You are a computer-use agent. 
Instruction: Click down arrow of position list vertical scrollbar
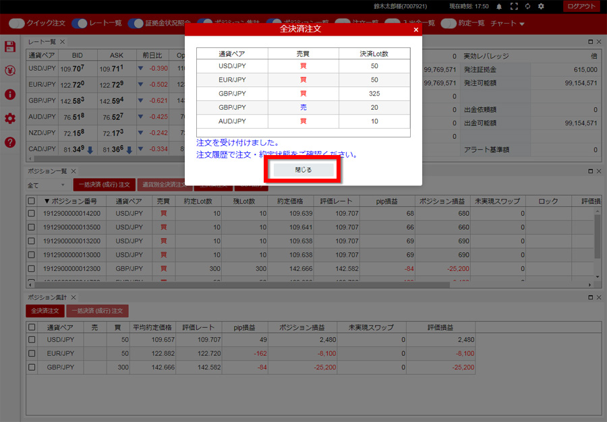(x=598, y=277)
